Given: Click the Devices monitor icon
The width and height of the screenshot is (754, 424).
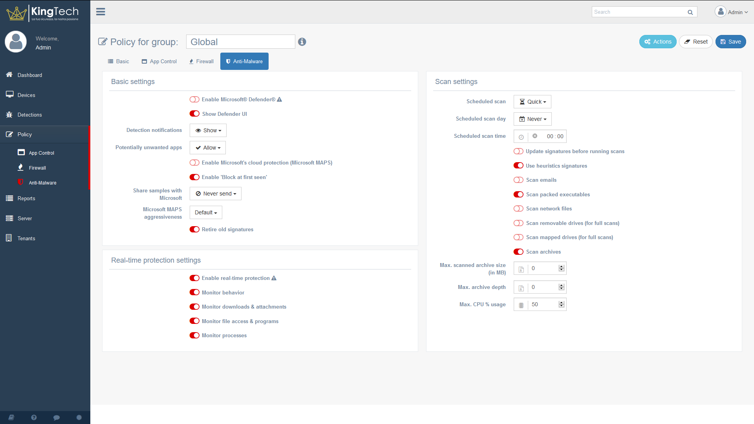Looking at the screenshot, I should coord(9,95).
